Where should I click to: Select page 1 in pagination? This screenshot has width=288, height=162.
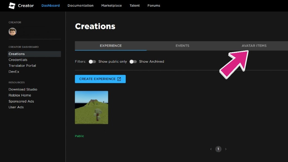[x=218, y=149]
